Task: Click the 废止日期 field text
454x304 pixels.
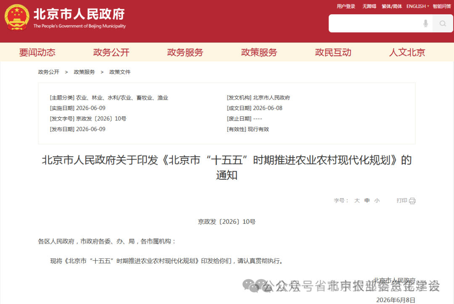Action: 244,118
